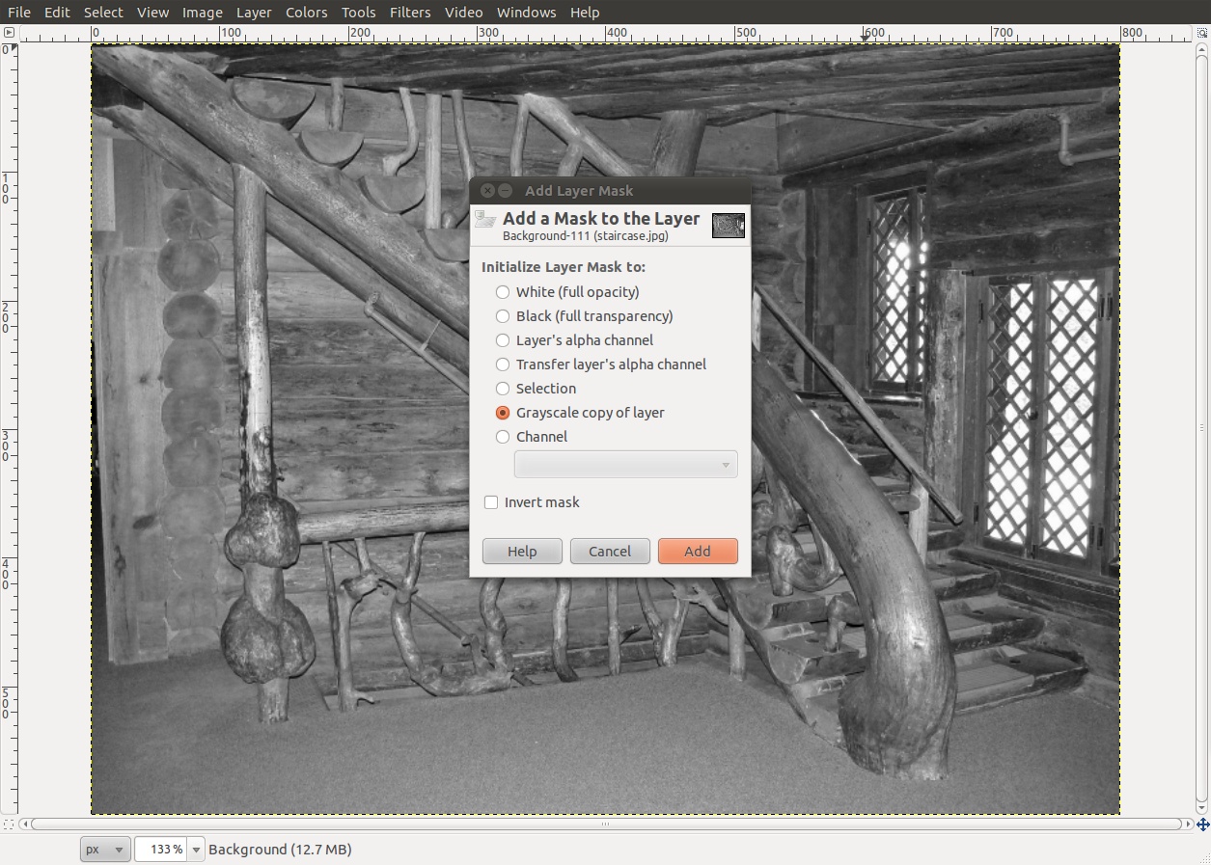Open the image menu arrow beside rulers
The image size is (1211, 865).
tap(9, 34)
